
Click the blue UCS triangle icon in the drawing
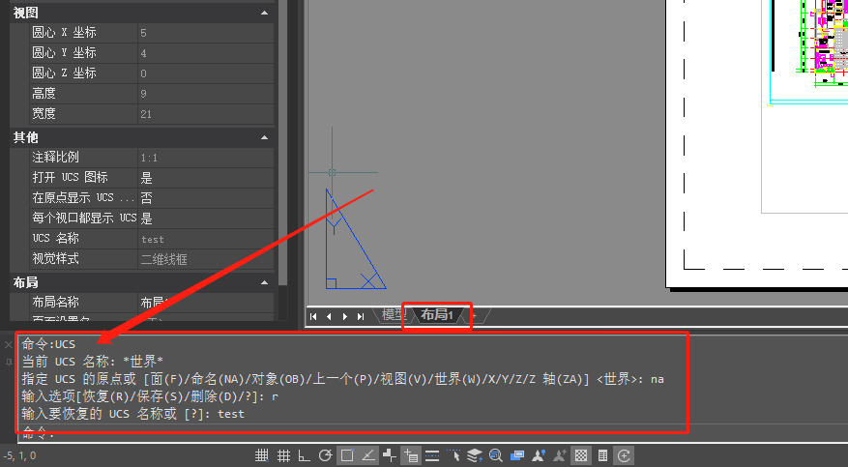point(355,240)
